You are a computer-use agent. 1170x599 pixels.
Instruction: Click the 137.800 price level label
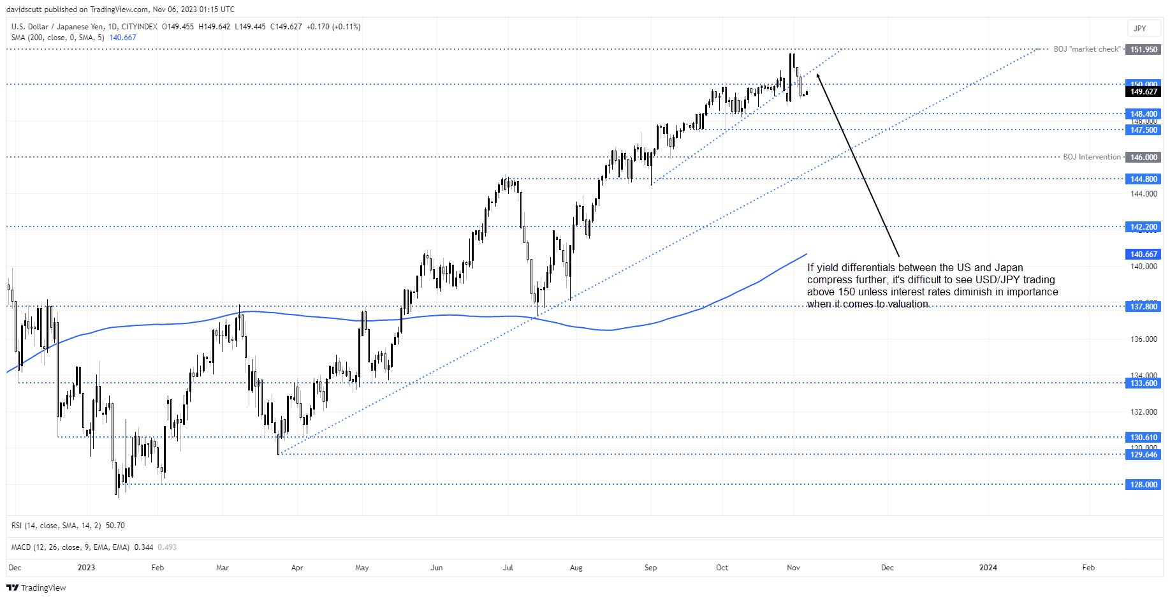coord(1143,307)
